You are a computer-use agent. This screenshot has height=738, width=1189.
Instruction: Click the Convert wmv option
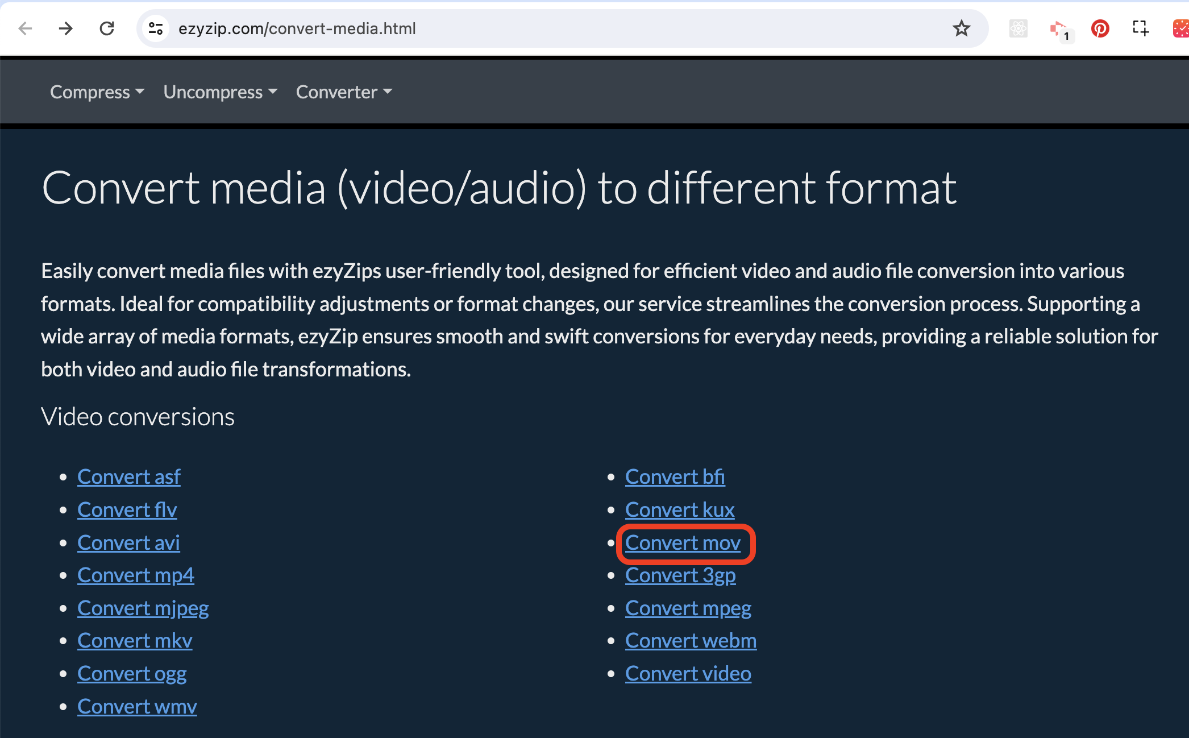click(136, 706)
